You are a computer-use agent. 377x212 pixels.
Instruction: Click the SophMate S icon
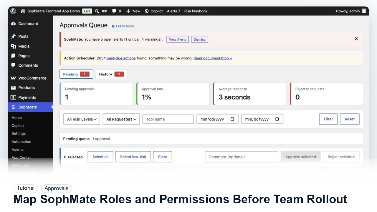pyautogui.click(x=13, y=107)
